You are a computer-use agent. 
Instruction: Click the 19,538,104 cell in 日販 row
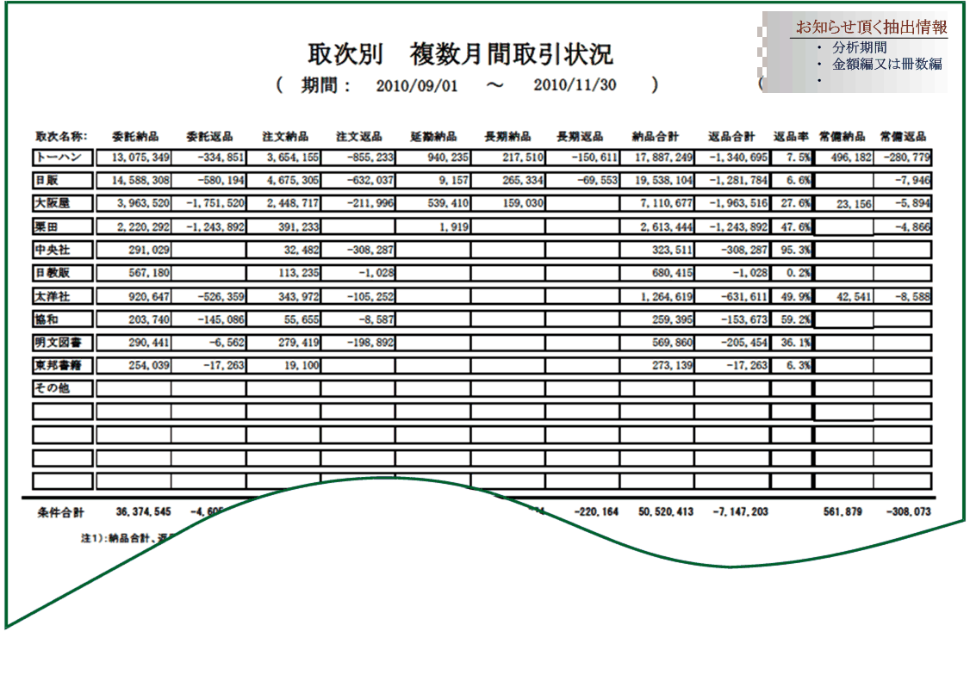657,180
